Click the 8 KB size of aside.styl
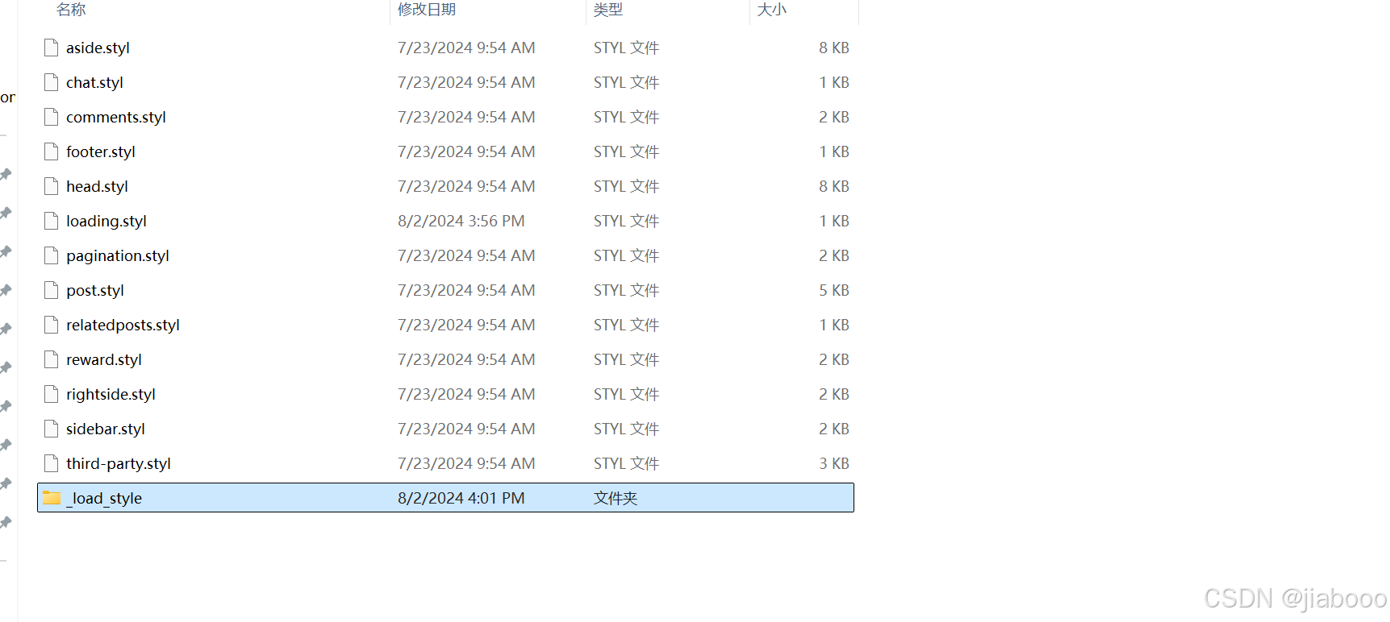The width and height of the screenshot is (1390, 622). pos(834,48)
